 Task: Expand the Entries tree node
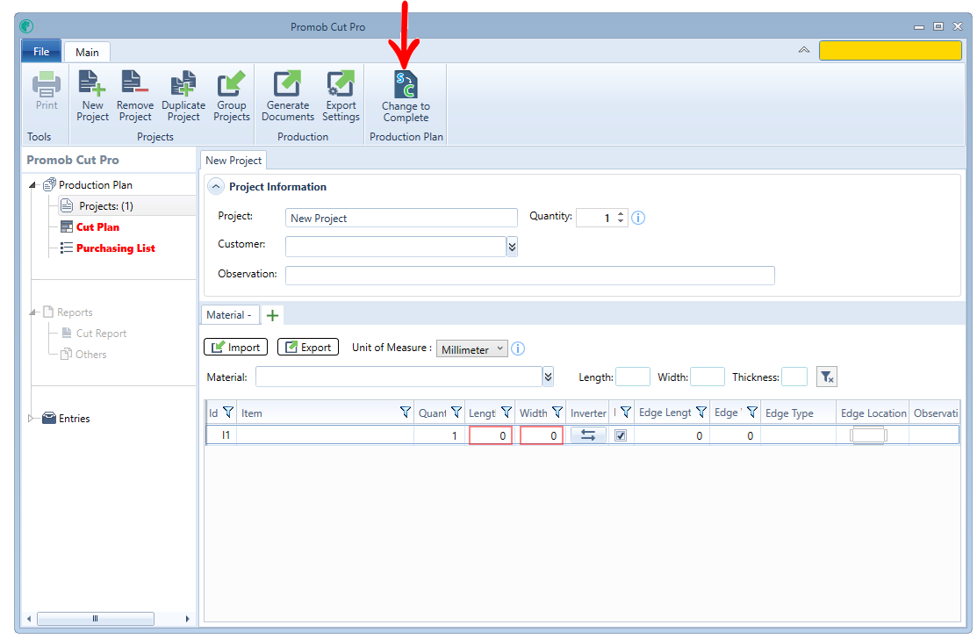coord(31,419)
